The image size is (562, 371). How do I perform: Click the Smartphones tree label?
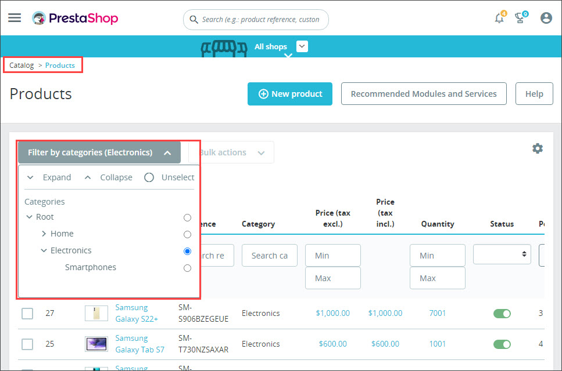[91, 267]
